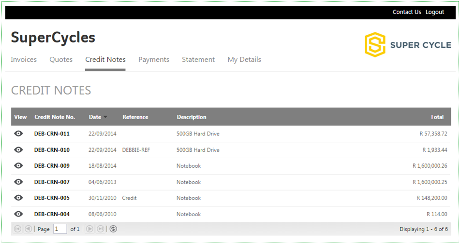Click the page number input field
Image resolution: width=460 pixels, height=245 pixels.
pyautogui.click(x=60, y=229)
